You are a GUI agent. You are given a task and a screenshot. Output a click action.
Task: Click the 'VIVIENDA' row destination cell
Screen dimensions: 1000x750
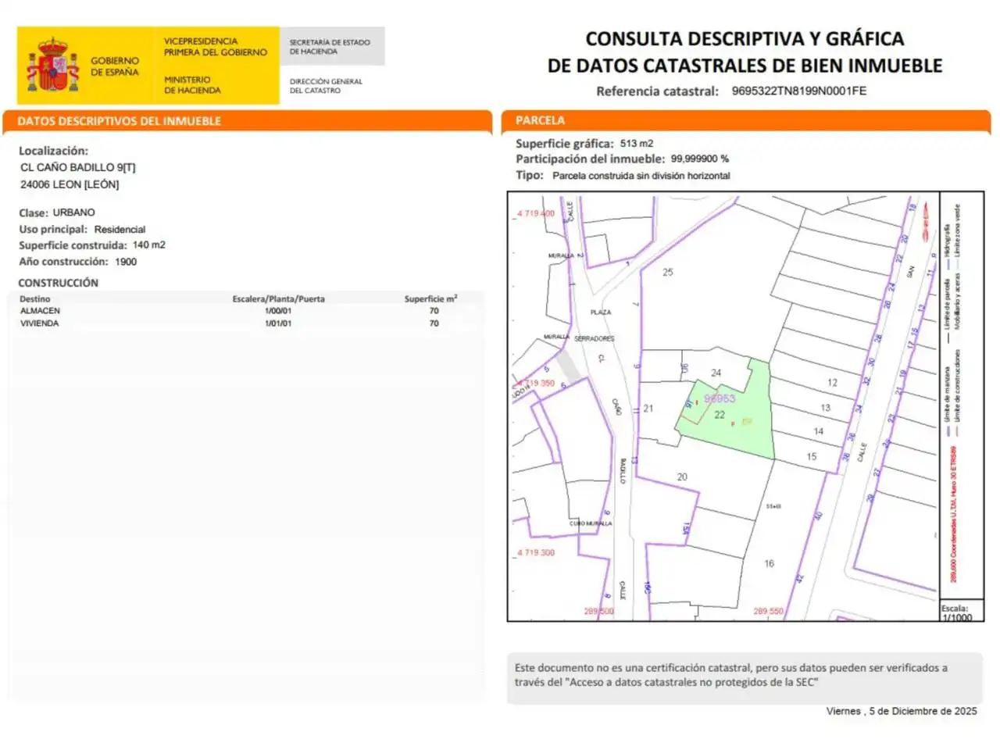[39, 323]
